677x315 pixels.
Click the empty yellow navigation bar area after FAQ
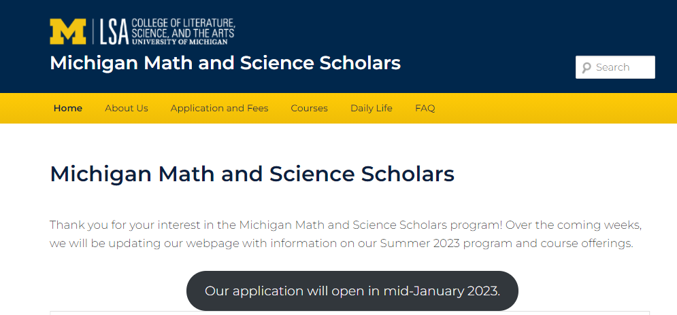click(552, 108)
